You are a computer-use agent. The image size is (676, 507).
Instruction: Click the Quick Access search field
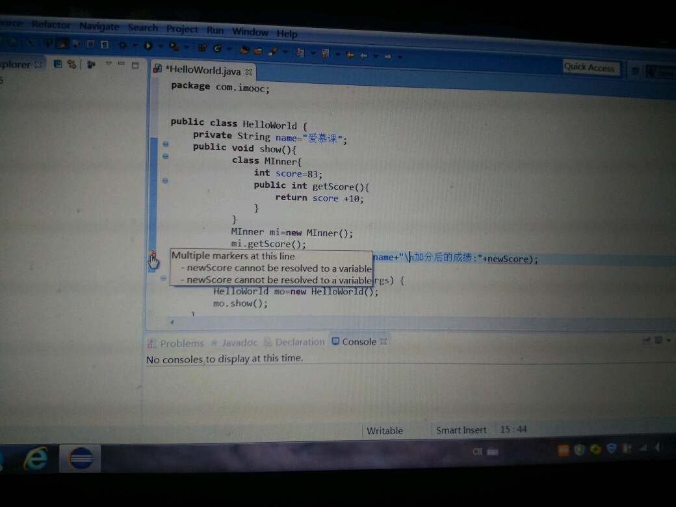point(590,67)
